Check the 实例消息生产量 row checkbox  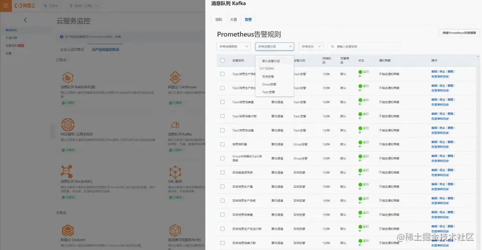coord(222,186)
